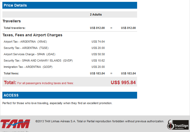
Task: Click the US$ 995.84 grand total
Action: pos(123,83)
